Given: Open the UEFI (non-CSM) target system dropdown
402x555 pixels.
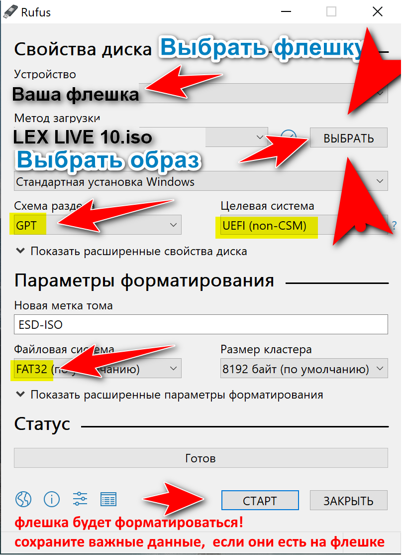Looking at the screenshot, I should click(304, 225).
